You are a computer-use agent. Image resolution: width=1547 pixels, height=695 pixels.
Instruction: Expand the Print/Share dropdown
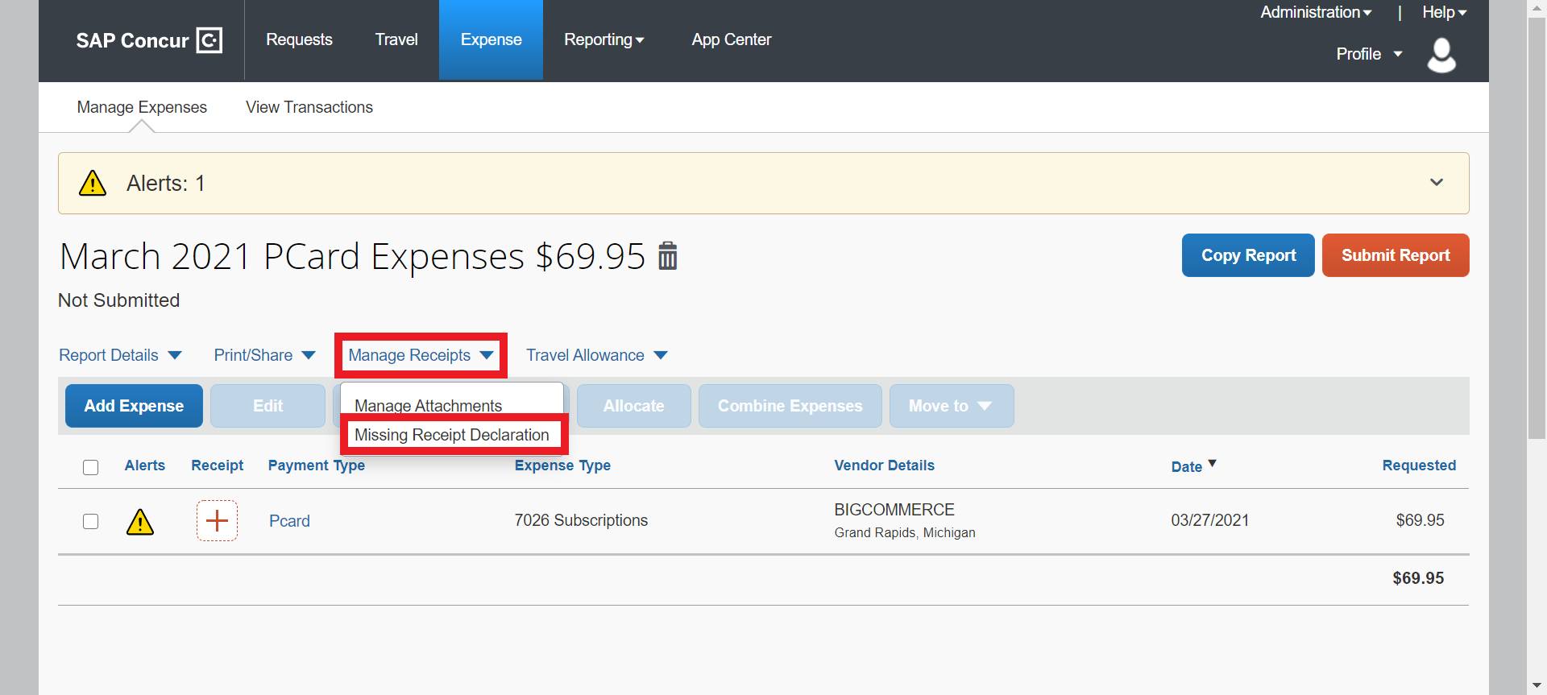click(264, 355)
